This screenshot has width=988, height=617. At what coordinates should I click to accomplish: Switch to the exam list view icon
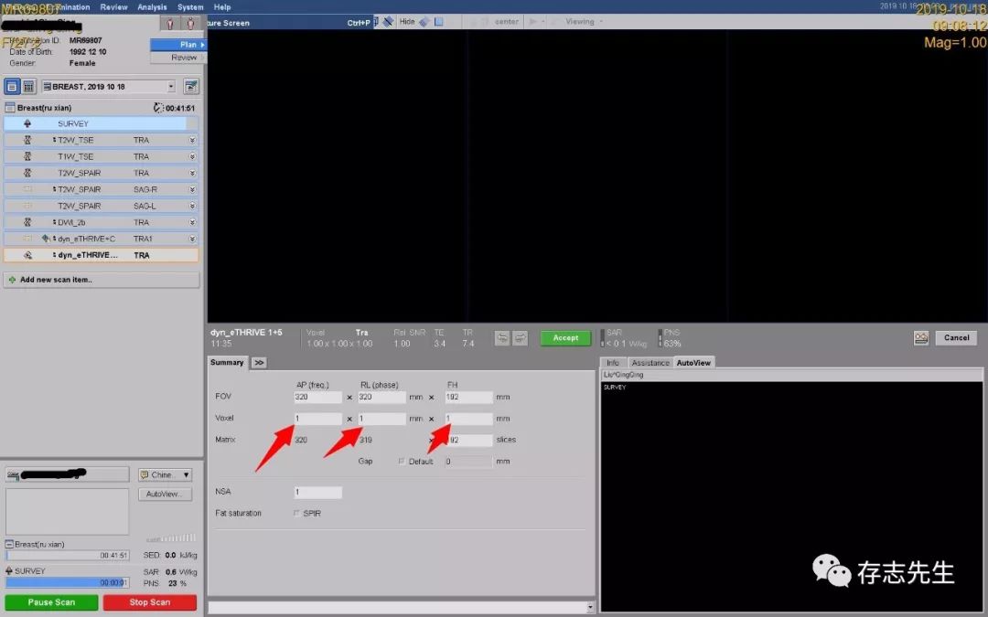[x=12, y=86]
